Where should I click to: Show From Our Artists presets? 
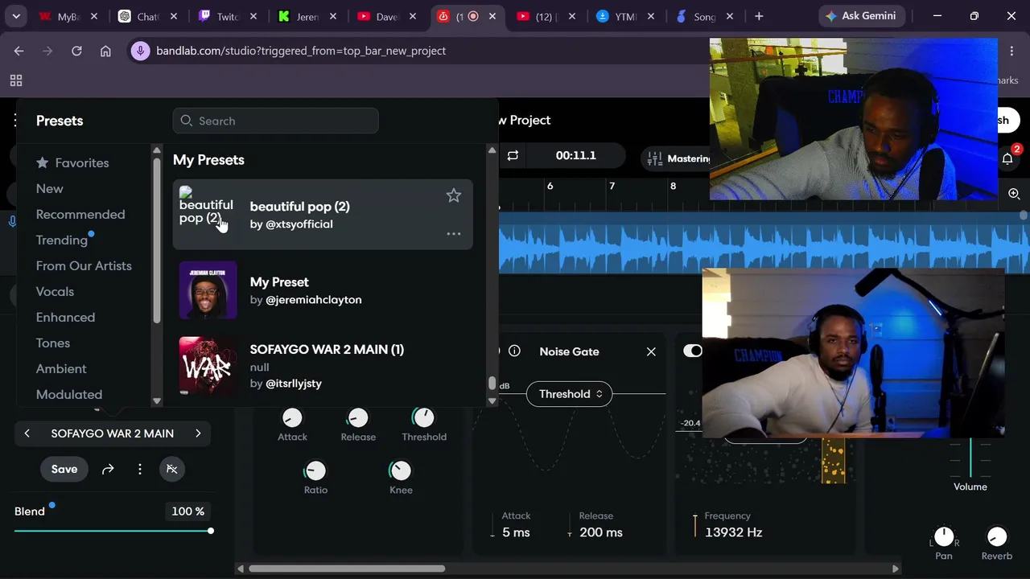84,265
